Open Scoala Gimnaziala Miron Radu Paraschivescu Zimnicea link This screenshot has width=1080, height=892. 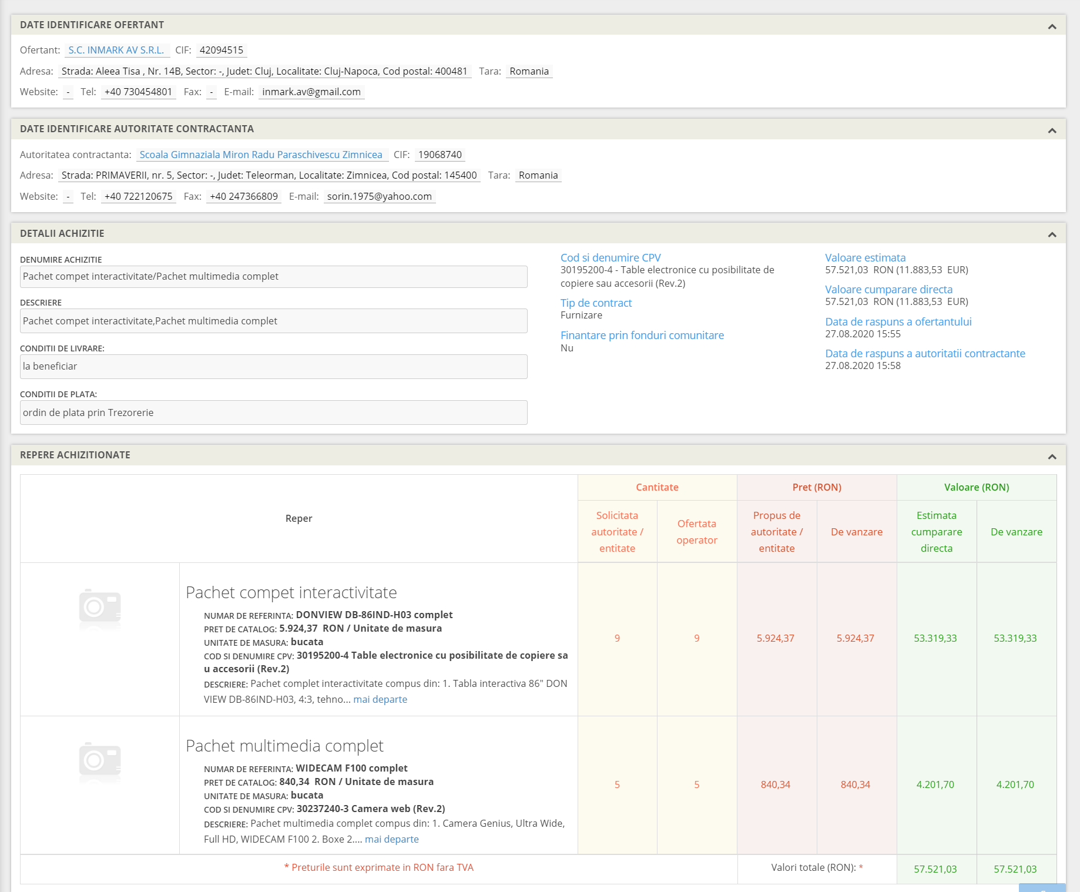(261, 155)
